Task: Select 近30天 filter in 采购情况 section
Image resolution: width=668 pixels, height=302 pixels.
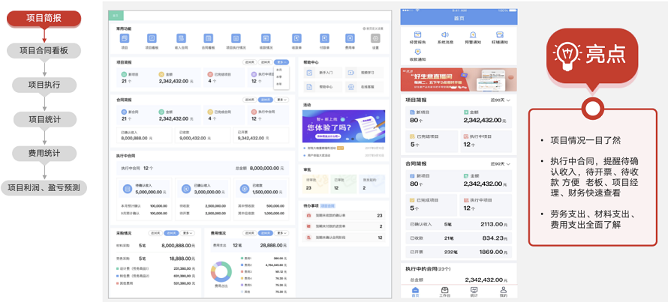Action: click(155, 233)
